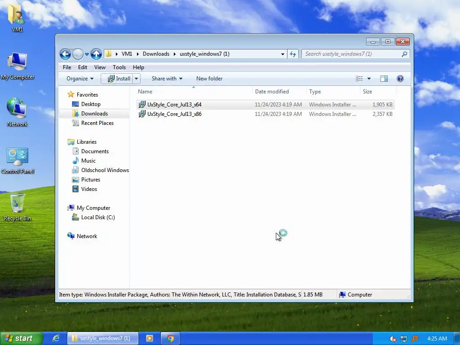460x345 pixels.
Task: Select the UxStyle_Core_Jul13_x86 file
Action: [265, 114]
